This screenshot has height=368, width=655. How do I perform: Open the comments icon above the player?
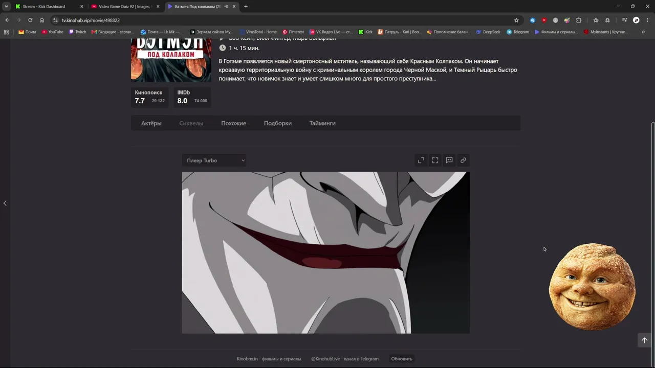(x=449, y=160)
